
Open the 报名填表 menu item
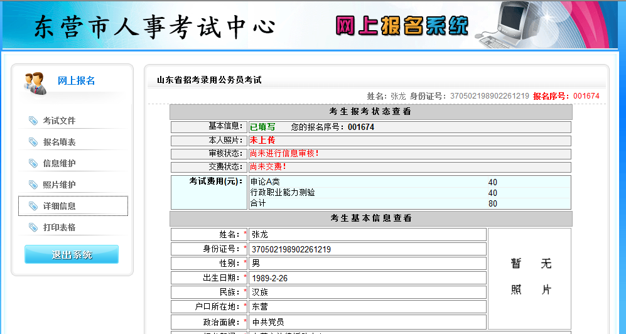[x=59, y=142]
